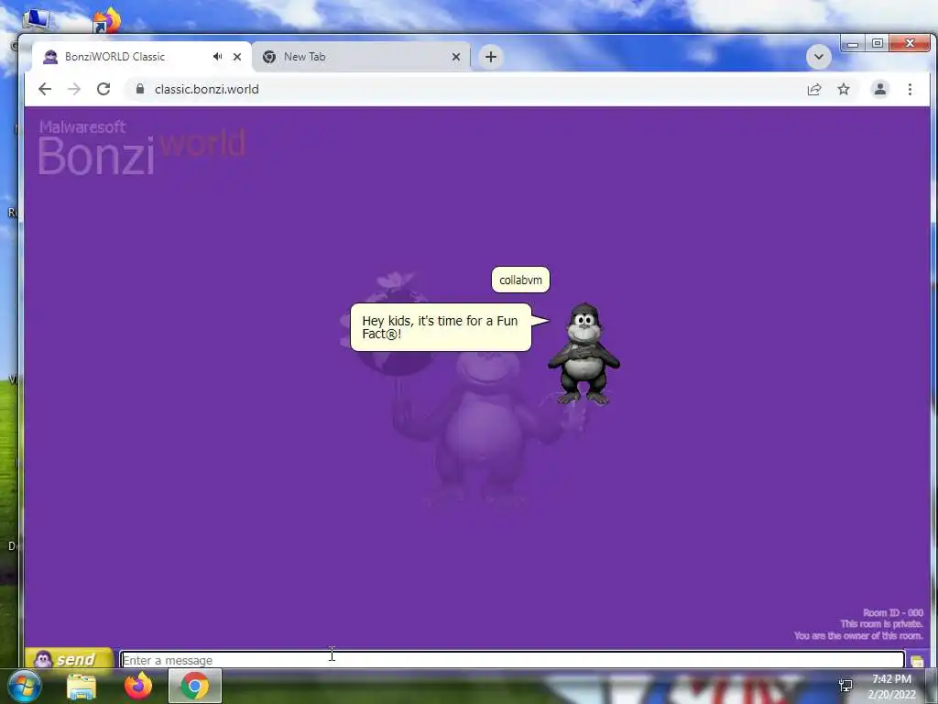This screenshot has width=938, height=704.
Task: Click the yellow send button
Action: [70, 658]
